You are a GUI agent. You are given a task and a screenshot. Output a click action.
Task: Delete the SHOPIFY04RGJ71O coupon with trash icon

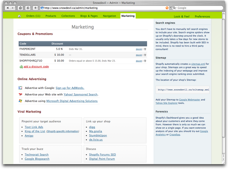145,61
